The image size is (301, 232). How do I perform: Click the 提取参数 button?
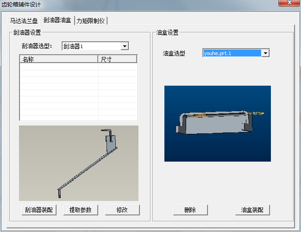[x=81, y=210]
